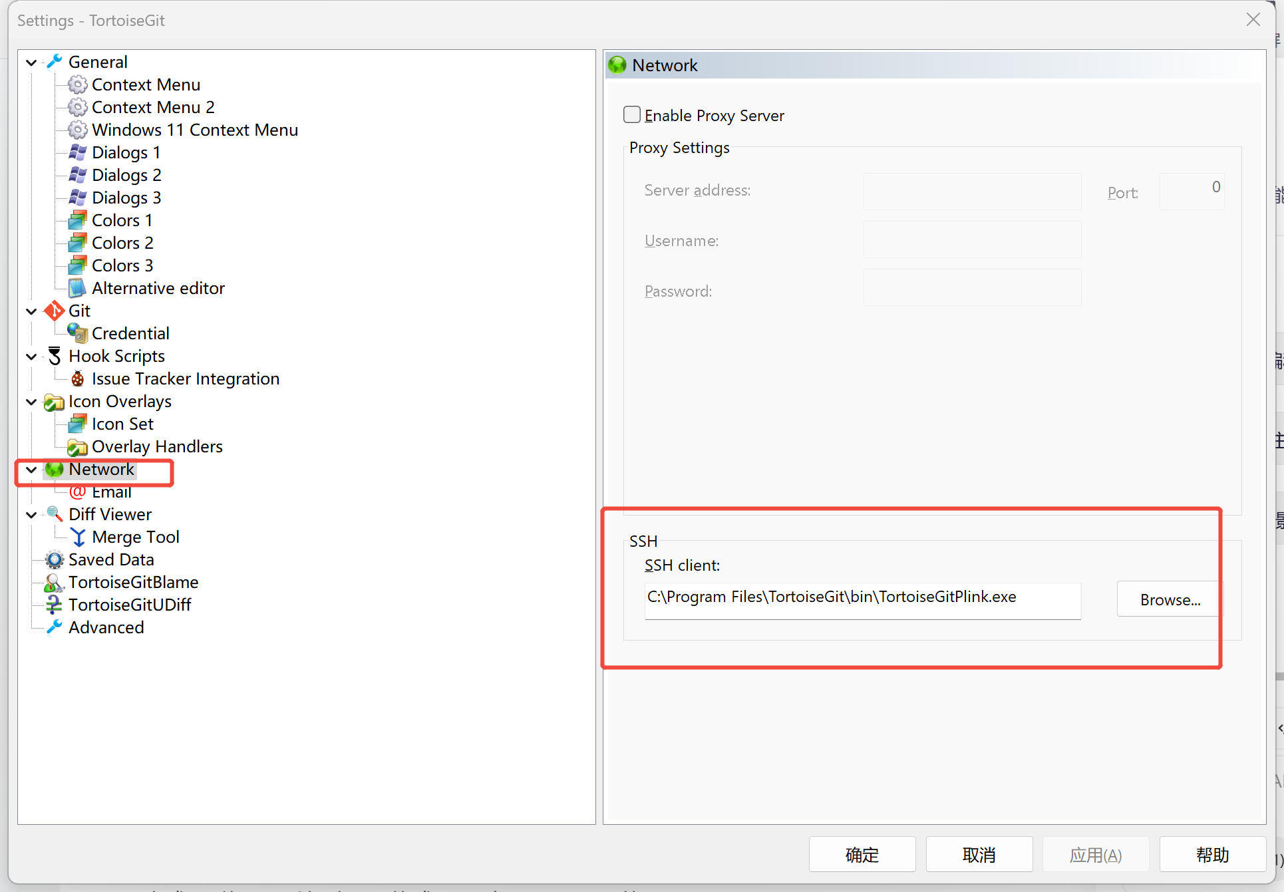
Task: Click the Colors 3 icon
Action: coord(78,265)
